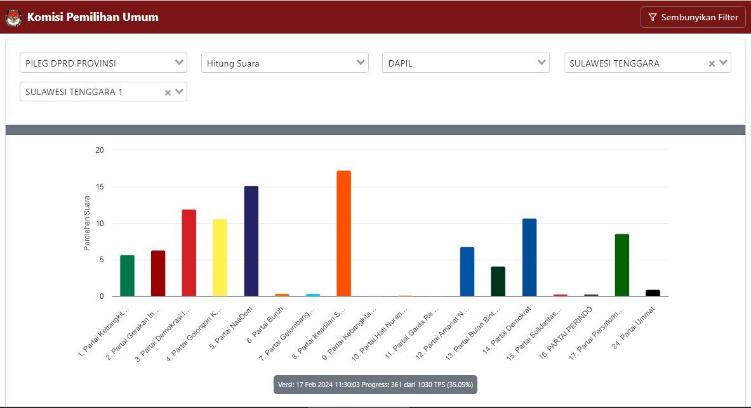
Task: Click the dark red Partai Gerakan bar
Action: click(158, 274)
